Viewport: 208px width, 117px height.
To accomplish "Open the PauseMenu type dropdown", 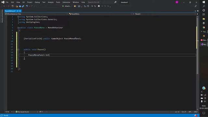I will pos(100,14).
